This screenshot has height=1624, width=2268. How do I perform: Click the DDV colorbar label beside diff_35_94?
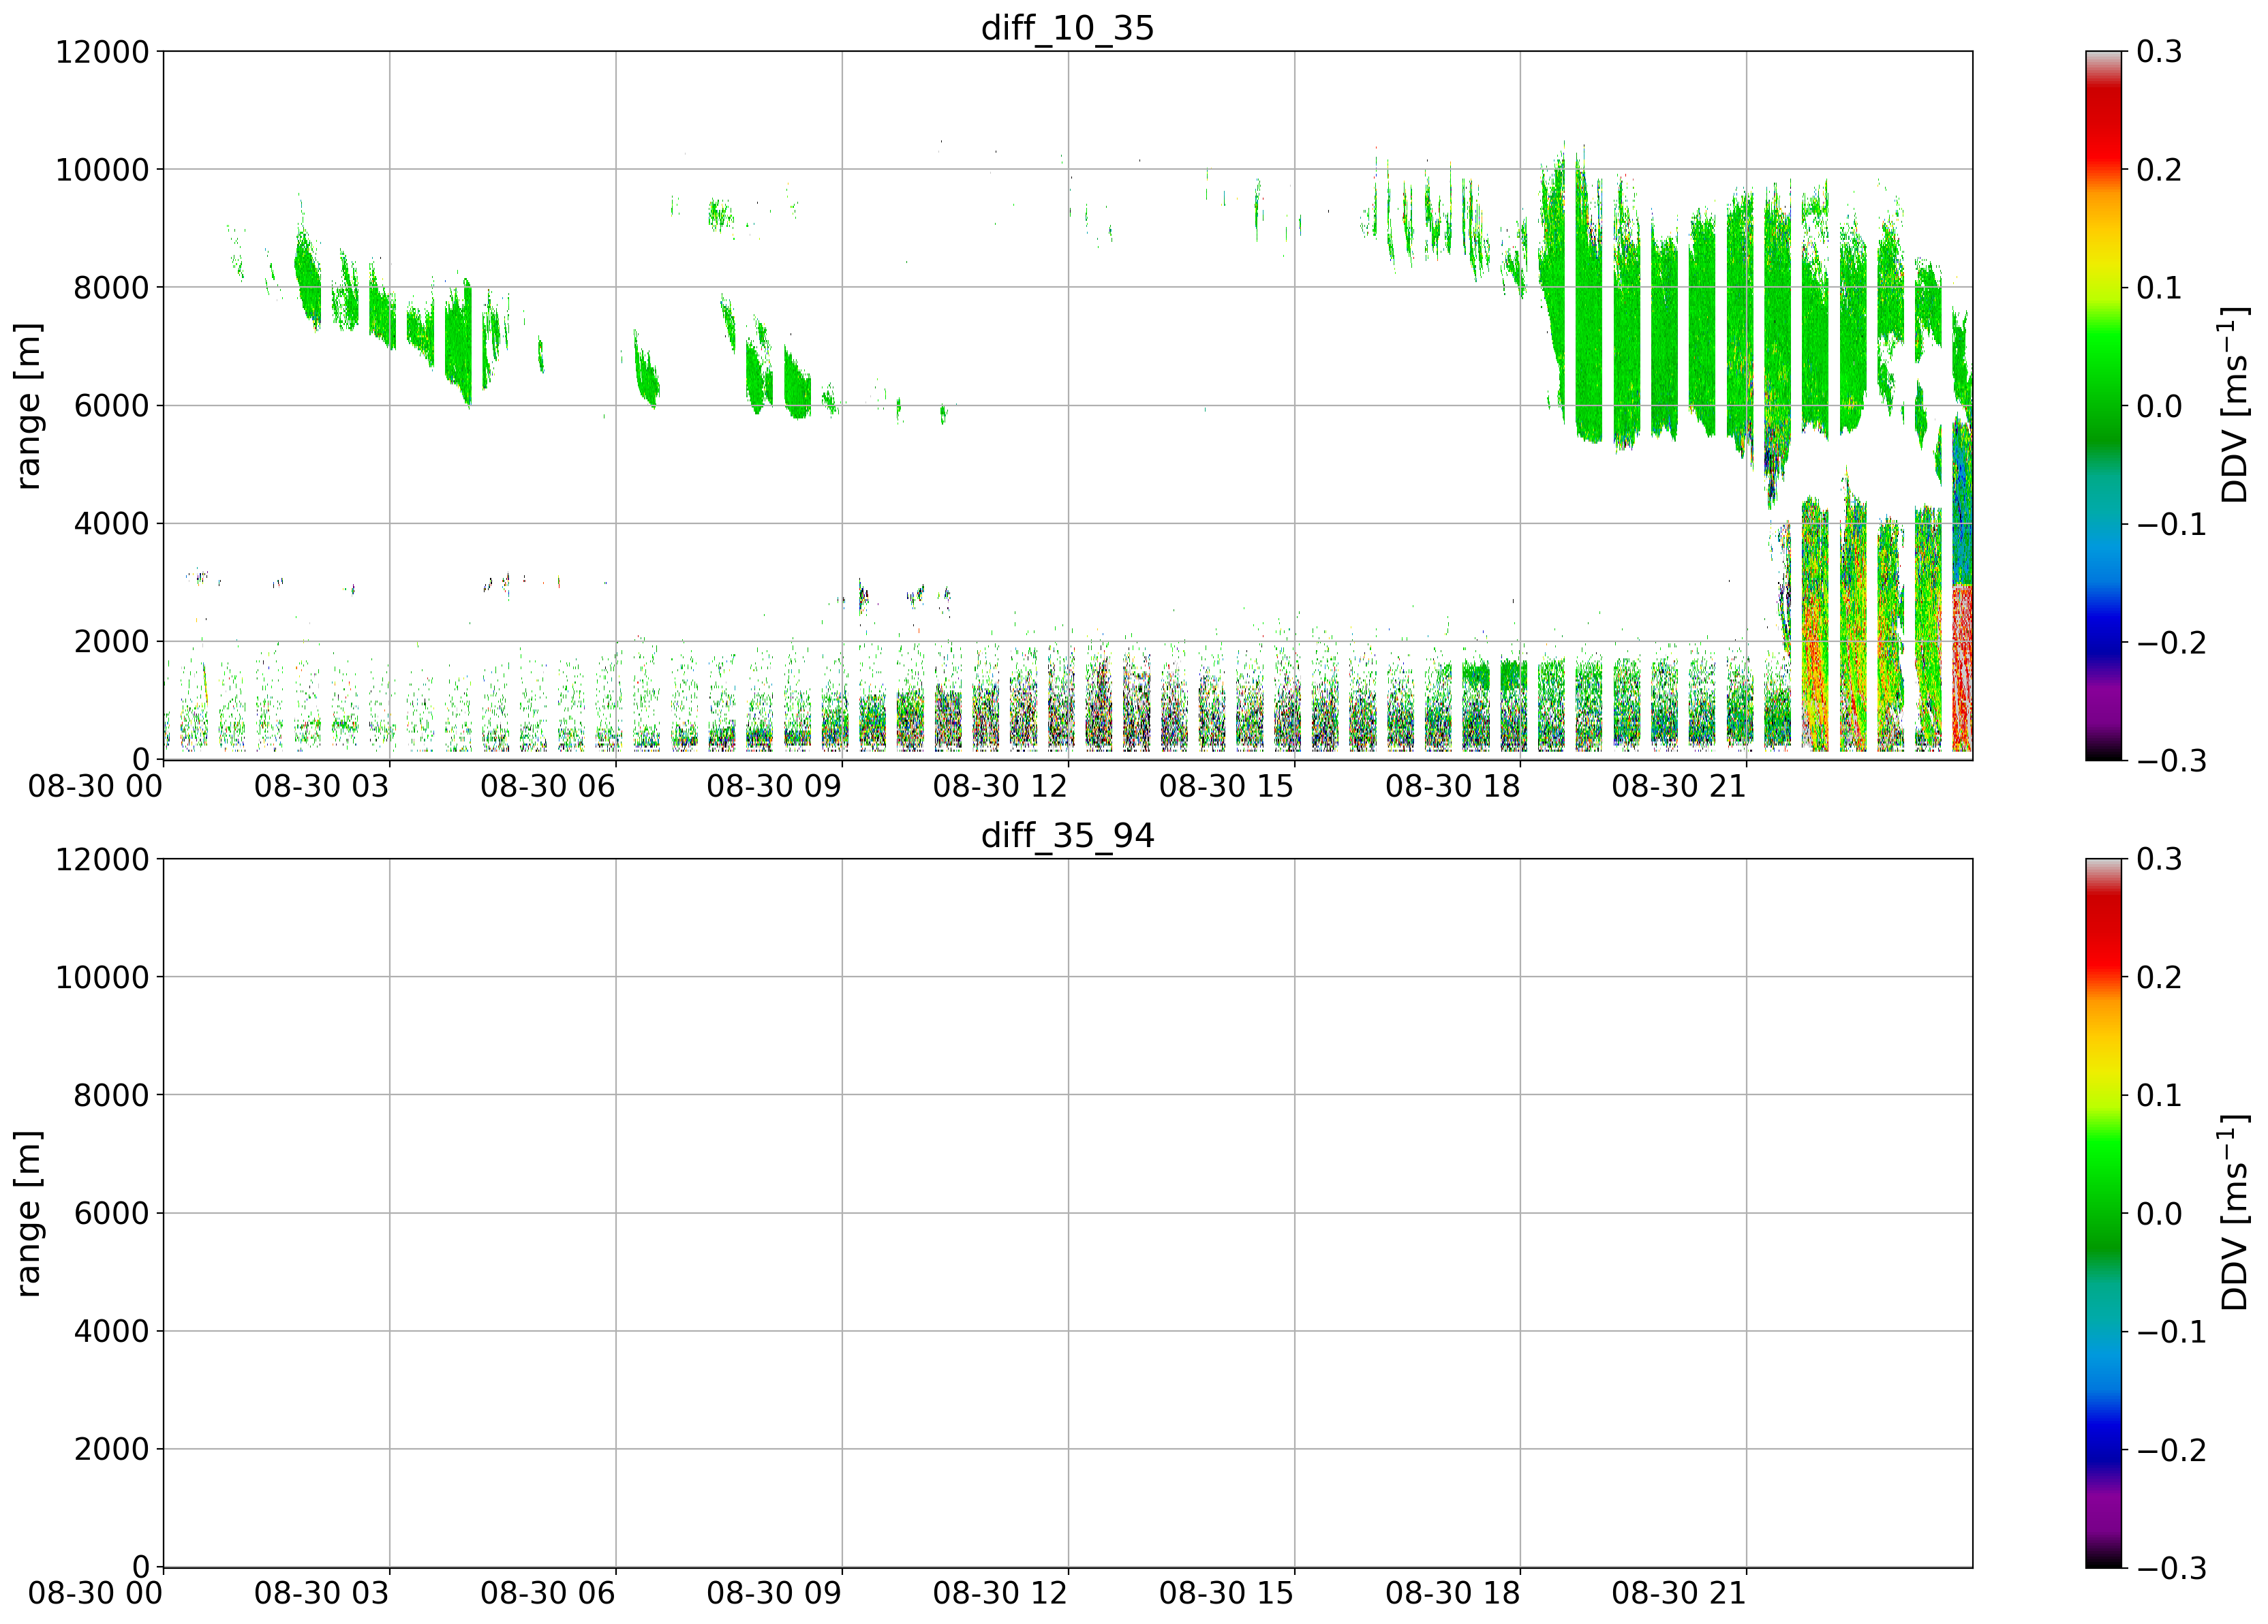click(x=2233, y=1212)
